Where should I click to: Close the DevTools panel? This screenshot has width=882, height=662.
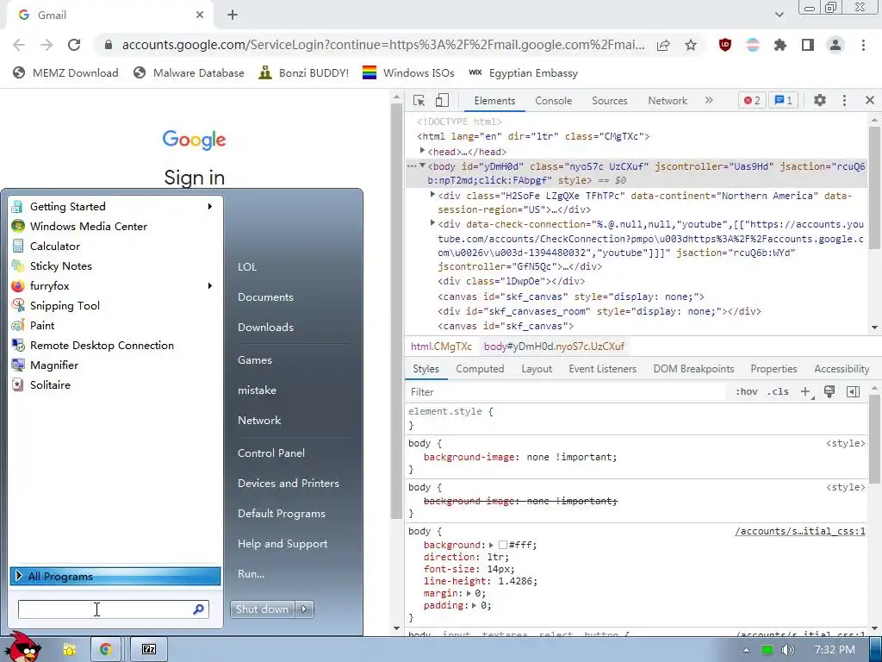[x=870, y=100]
